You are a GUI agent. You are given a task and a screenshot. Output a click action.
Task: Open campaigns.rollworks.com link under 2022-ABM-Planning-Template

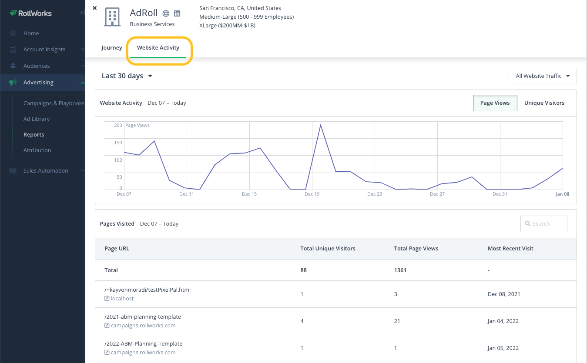point(143,353)
